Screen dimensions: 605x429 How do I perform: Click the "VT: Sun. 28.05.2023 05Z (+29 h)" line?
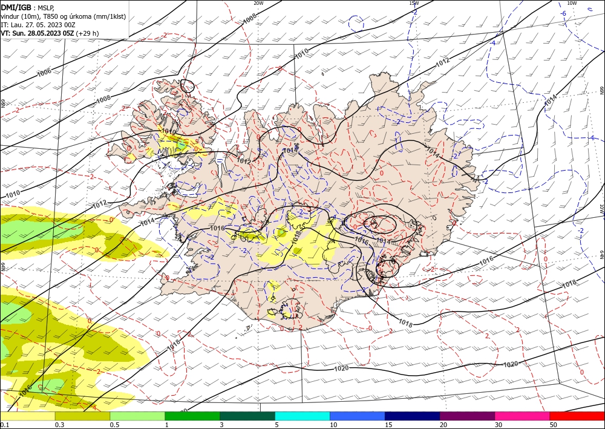[x=50, y=33]
